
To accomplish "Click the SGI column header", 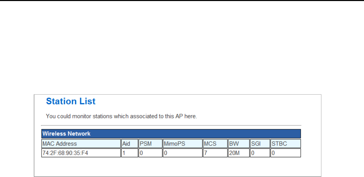I will pyautogui.click(x=259, y=144).
